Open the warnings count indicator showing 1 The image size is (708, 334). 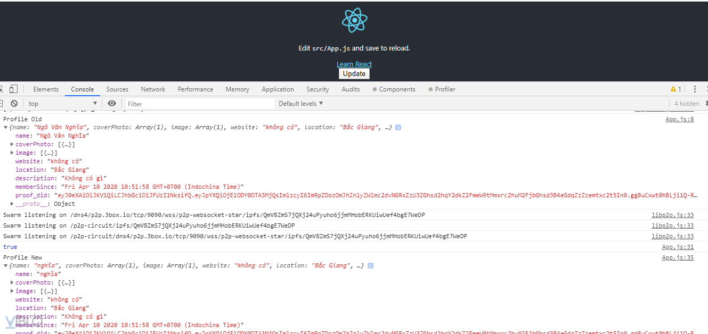click(x=676, y=89)
